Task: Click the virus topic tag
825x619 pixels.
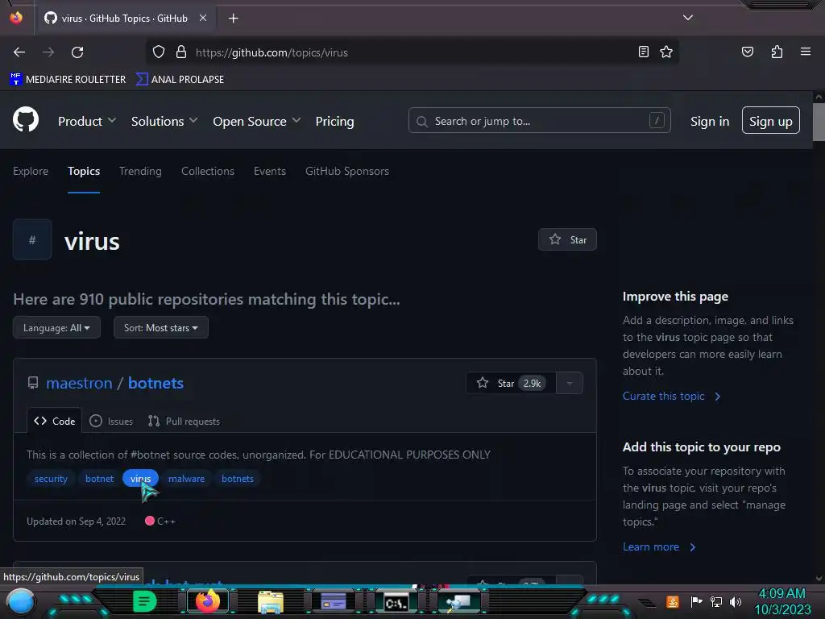Action: [x=140, y=479]
